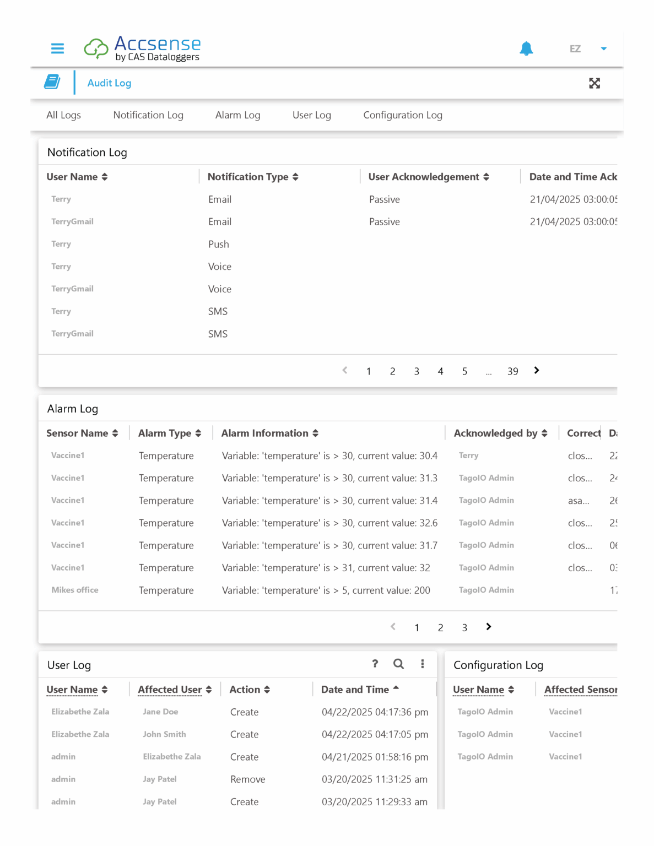The image size is (654, 846).
Task: Go to previous Notification Log page
Action: coord(345,371)
